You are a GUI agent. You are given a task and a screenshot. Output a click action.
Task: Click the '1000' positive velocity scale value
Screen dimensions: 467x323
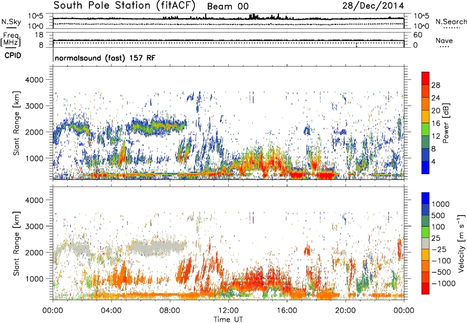440,204
